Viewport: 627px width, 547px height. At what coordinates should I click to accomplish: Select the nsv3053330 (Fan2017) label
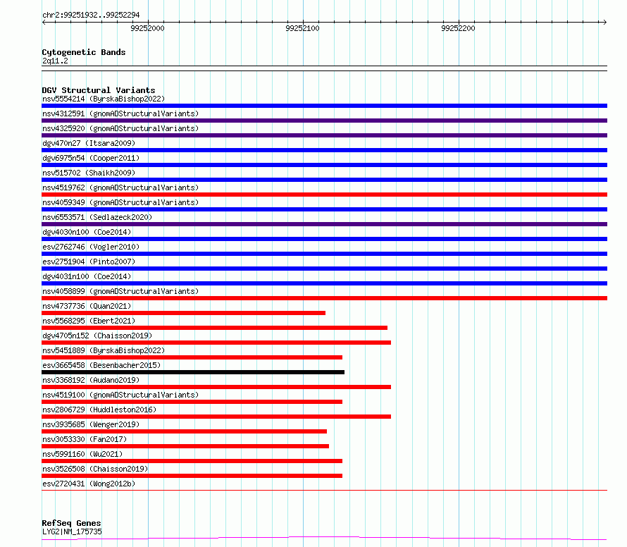[x=85, y=439]
